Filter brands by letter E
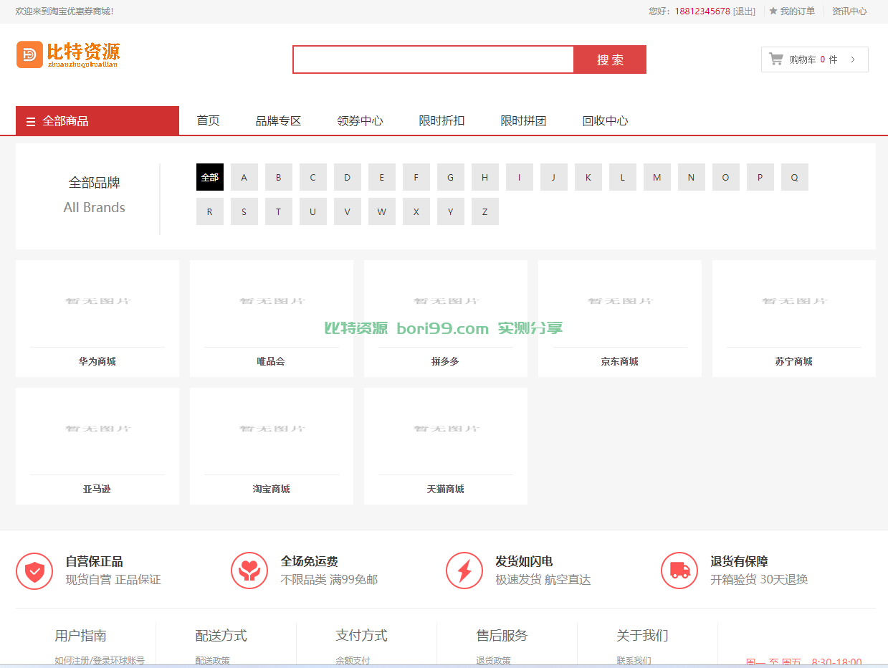The width and height of the screenshot is (888, 668). point(382,177)
